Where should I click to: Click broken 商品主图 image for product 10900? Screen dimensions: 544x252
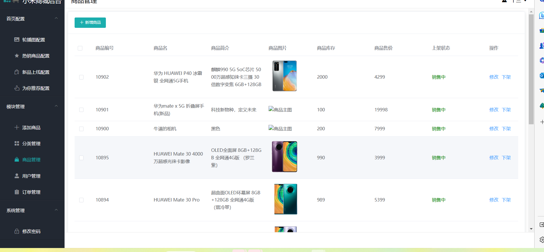point(280,128)
